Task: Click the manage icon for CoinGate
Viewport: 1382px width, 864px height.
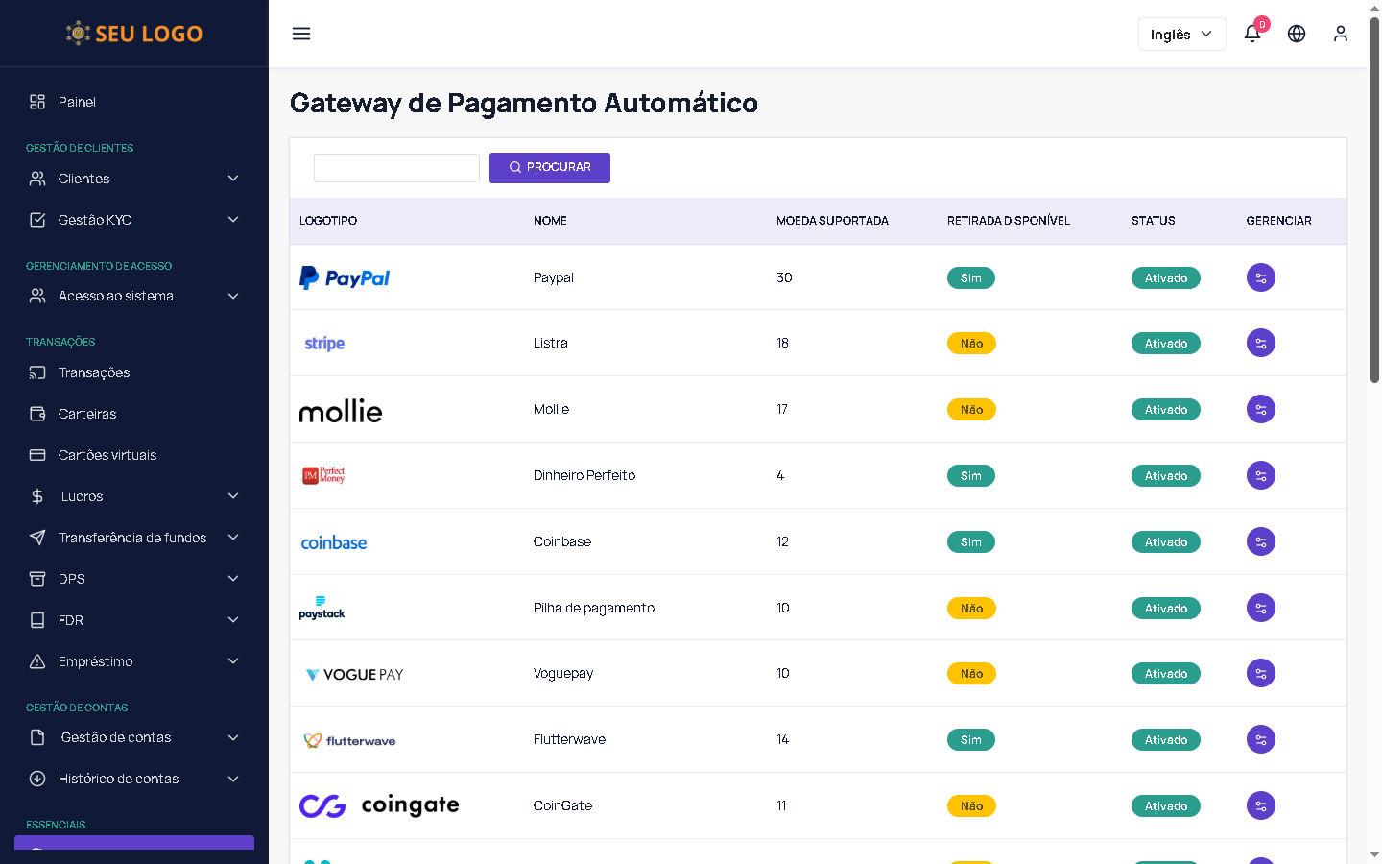Action: [x=1260, y=805]
